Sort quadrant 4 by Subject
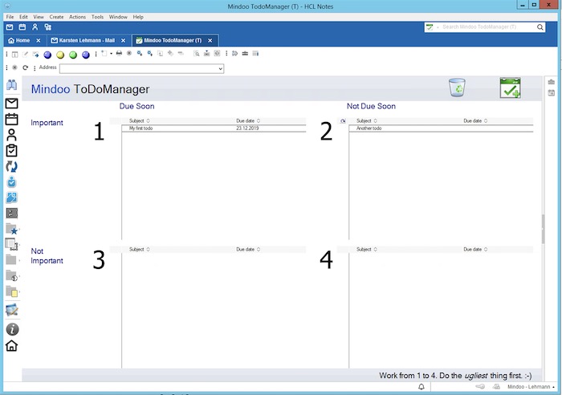This screenshot has width=562, height=395. 367,249
